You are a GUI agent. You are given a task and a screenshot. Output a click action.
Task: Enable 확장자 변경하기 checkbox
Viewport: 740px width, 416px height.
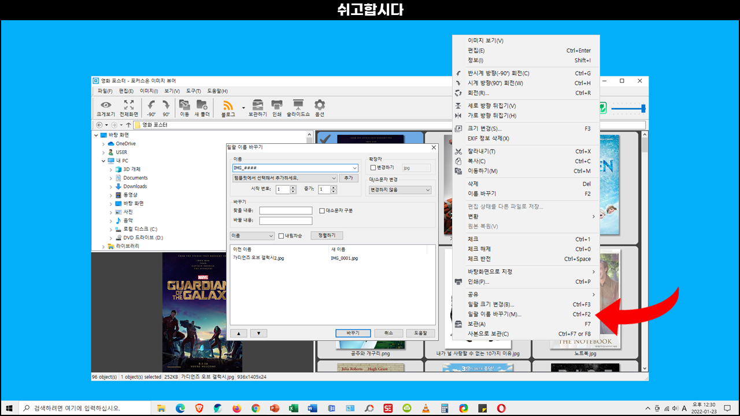373,168
